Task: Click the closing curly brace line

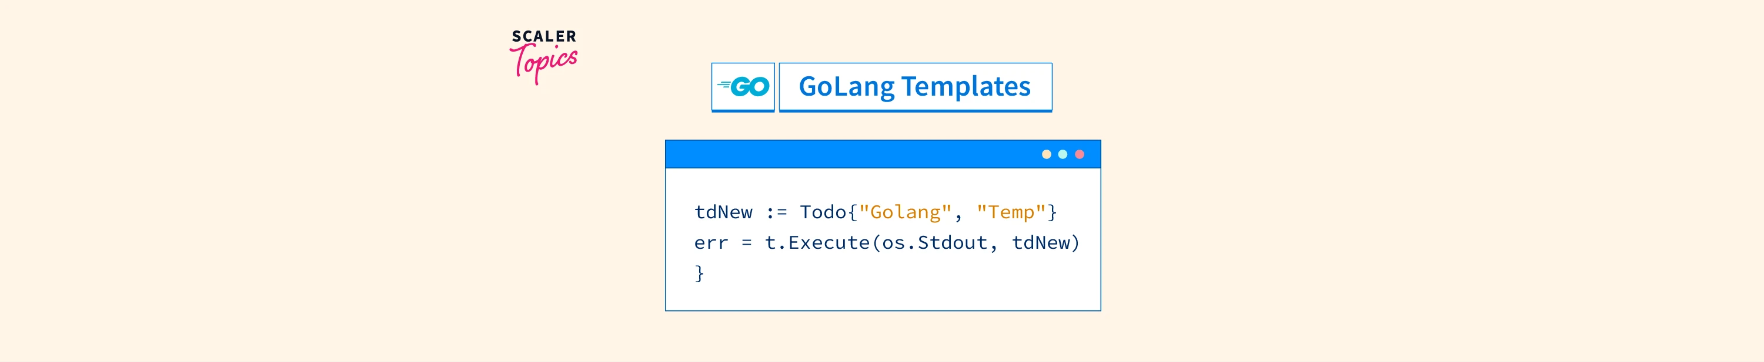Action: click(x=699, y=273)
